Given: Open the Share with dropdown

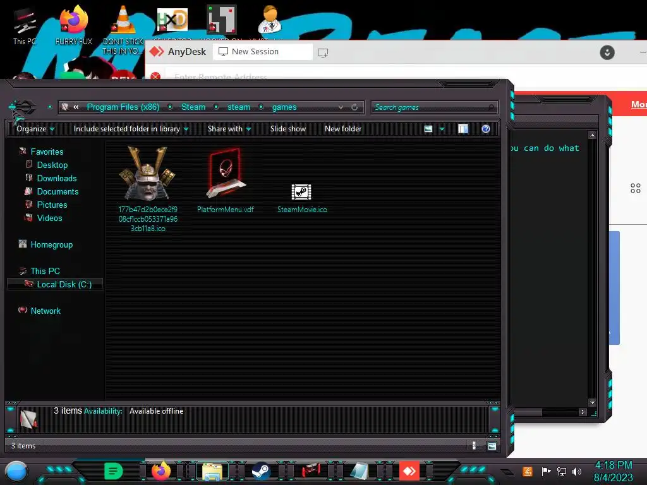Looking at the screenshot, I should [x=229, y=129].
